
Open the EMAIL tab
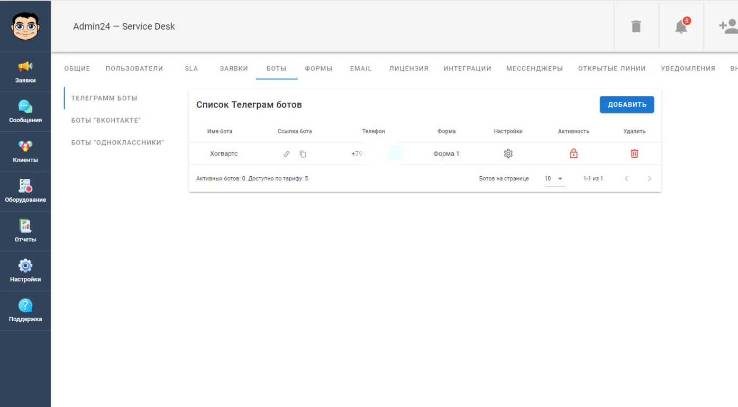tap(361, 68)
